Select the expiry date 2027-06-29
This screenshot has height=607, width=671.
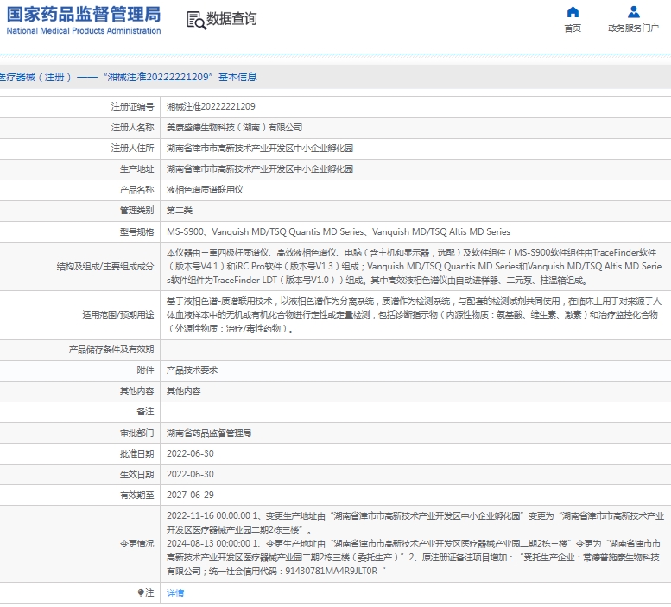(x=190, y=495)
